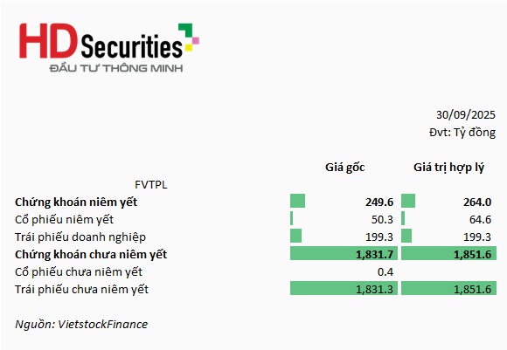
Task: Click the 1,831.7 highlighted cell
Action: 344,253
